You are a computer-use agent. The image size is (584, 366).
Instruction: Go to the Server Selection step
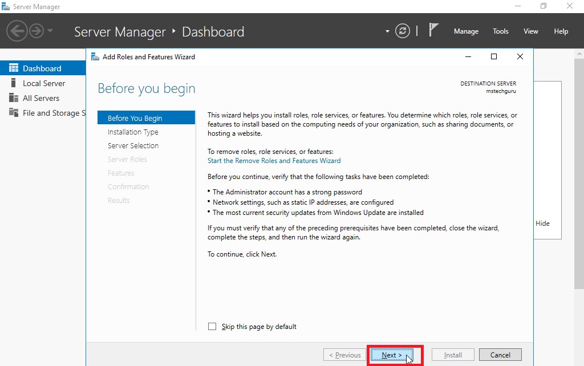133,145
